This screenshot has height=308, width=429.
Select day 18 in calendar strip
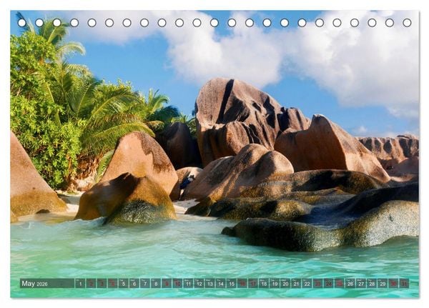264,284
